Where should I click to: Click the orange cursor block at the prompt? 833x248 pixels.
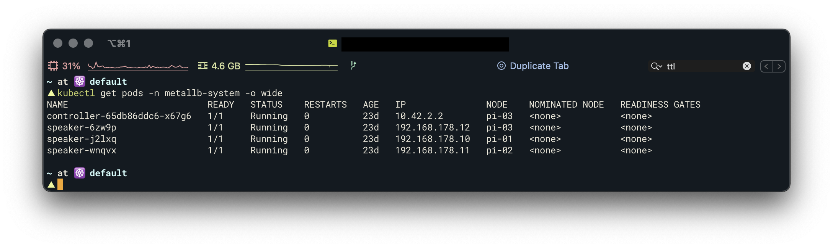[x=60, y=185]
